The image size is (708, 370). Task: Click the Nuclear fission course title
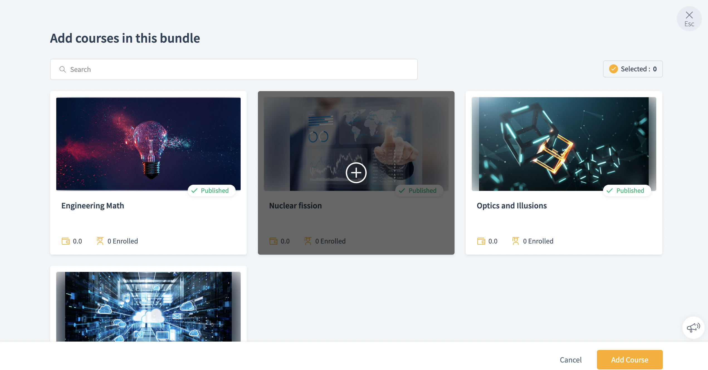point(295,206)
